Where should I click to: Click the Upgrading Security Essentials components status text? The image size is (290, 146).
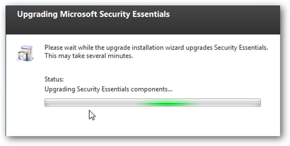(x=108, y=89)
